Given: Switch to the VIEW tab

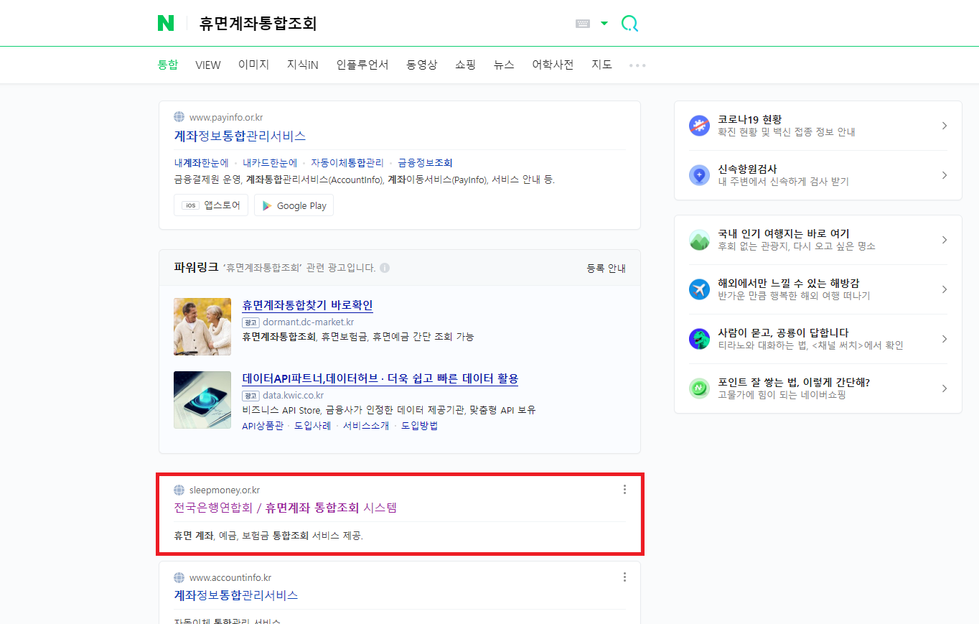Looking at the screenshot, I should coord(208,65).
